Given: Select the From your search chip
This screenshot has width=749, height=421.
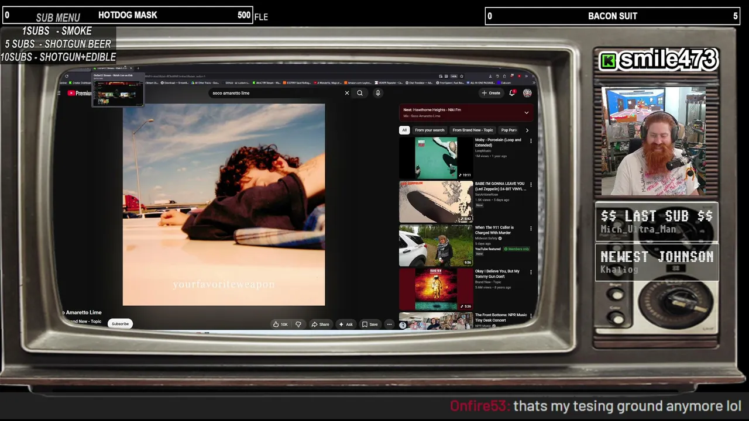Looking at the screenshot, I should (x=430, y=130).
